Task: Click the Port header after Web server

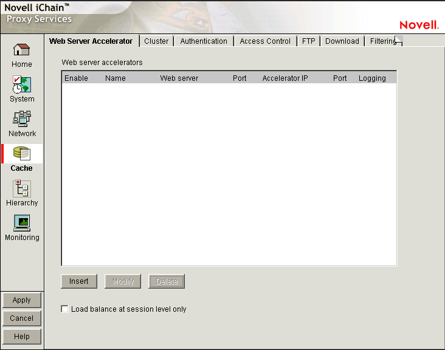Action: 240,78
